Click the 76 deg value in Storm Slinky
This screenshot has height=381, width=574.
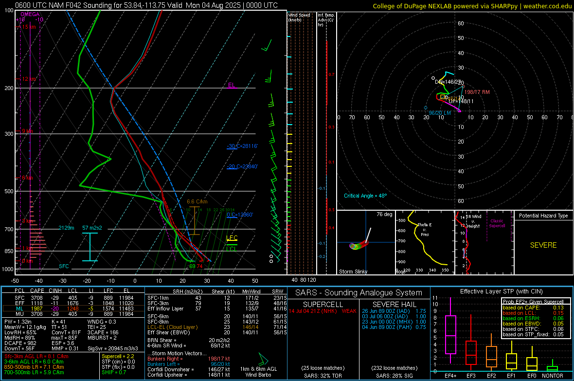click(x=384, y=214)
